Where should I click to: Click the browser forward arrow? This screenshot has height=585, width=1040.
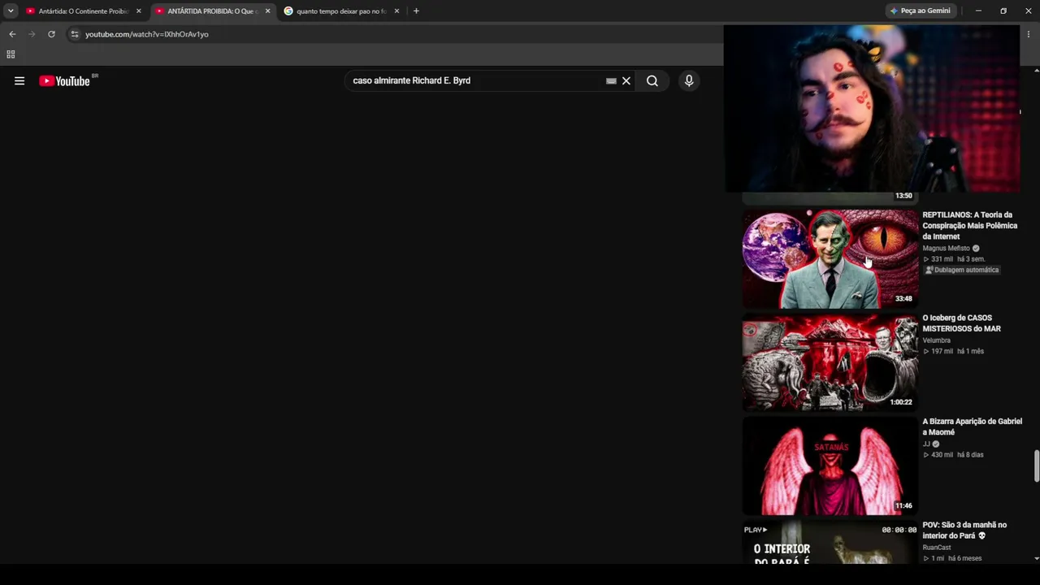[x=32, y=34]
